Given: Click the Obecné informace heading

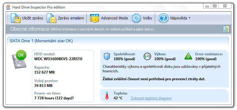Looking at the screenshot, I should 30,29.
